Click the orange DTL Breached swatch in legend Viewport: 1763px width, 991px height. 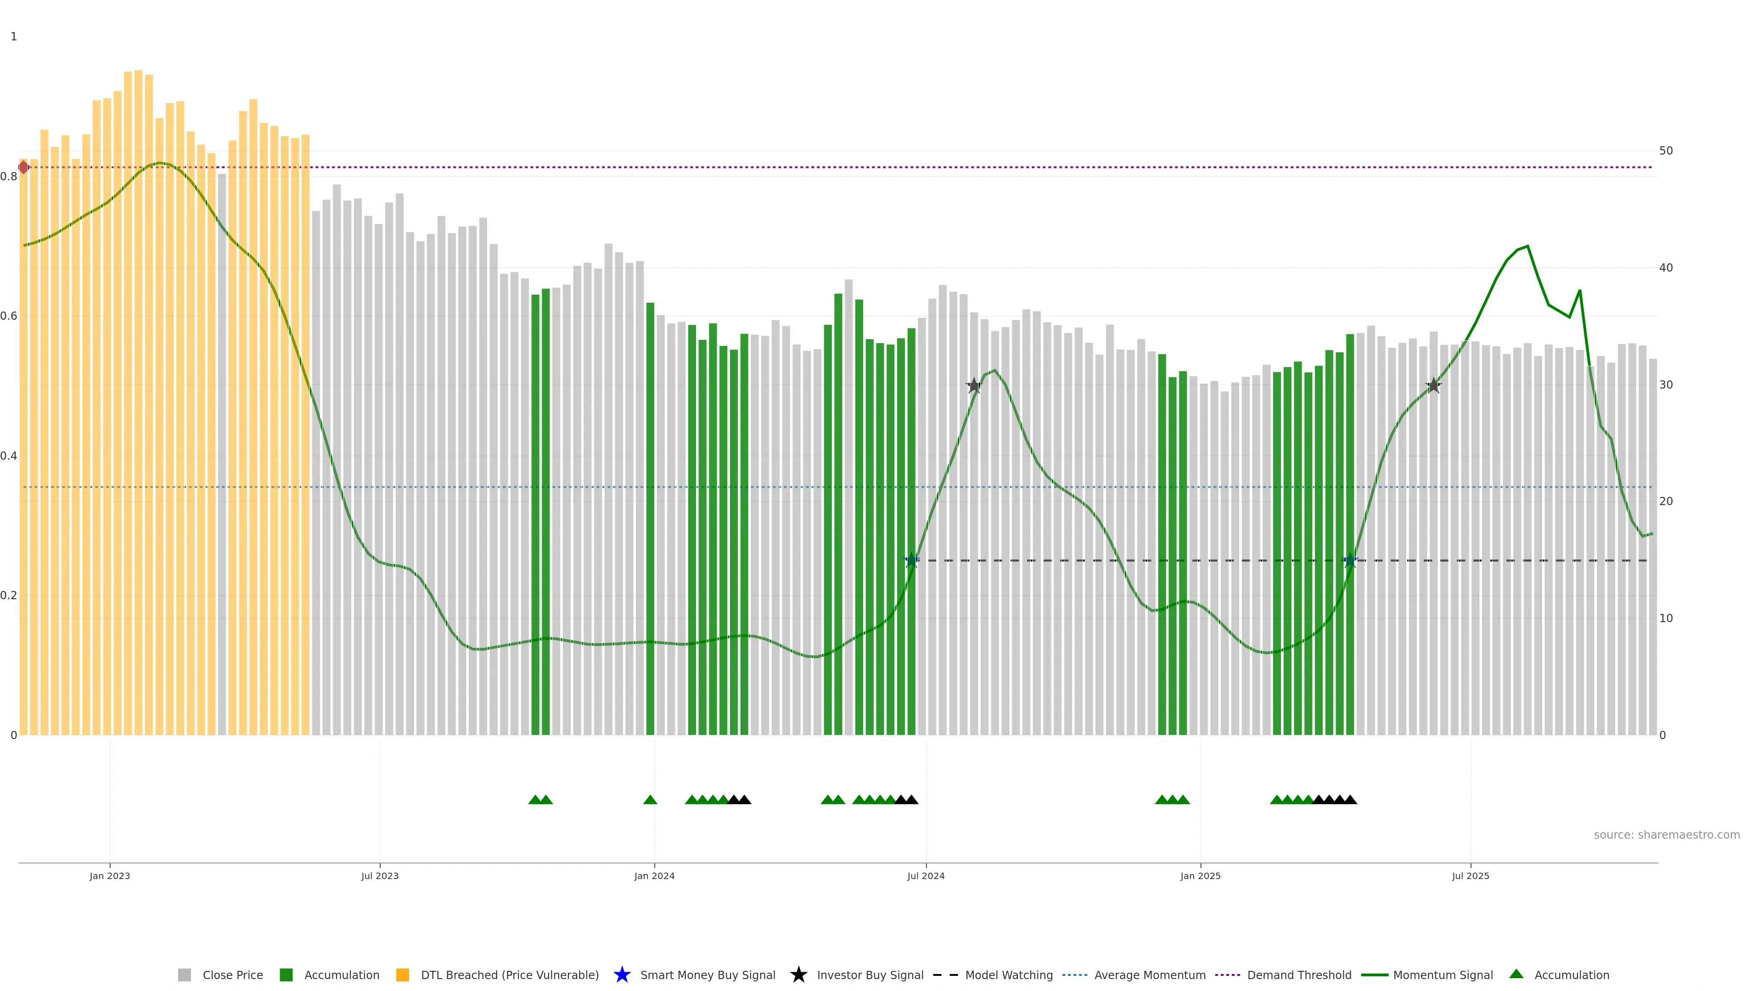(x=403, y=975)
